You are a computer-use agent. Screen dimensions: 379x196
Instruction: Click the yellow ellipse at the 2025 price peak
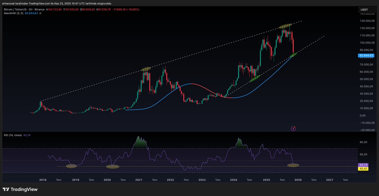pyautogui.click(x=285, y=26)
